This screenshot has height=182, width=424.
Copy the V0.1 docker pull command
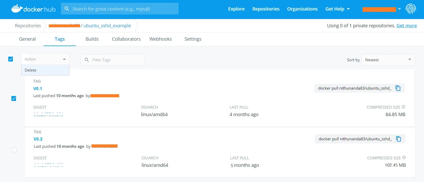398,88
